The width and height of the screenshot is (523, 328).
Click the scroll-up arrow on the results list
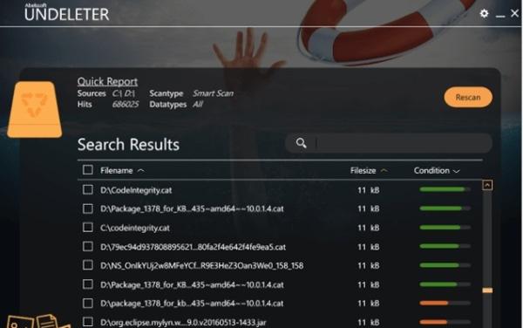click(x=487, y=185)
